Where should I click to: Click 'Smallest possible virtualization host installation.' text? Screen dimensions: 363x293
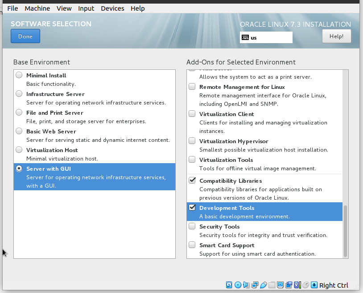click(x=264, y=150)
